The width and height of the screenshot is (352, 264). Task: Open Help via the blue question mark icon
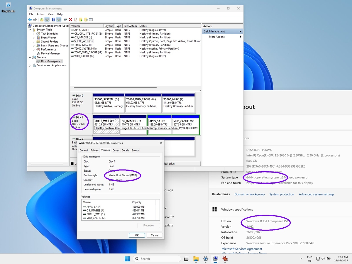click(54, 20)
